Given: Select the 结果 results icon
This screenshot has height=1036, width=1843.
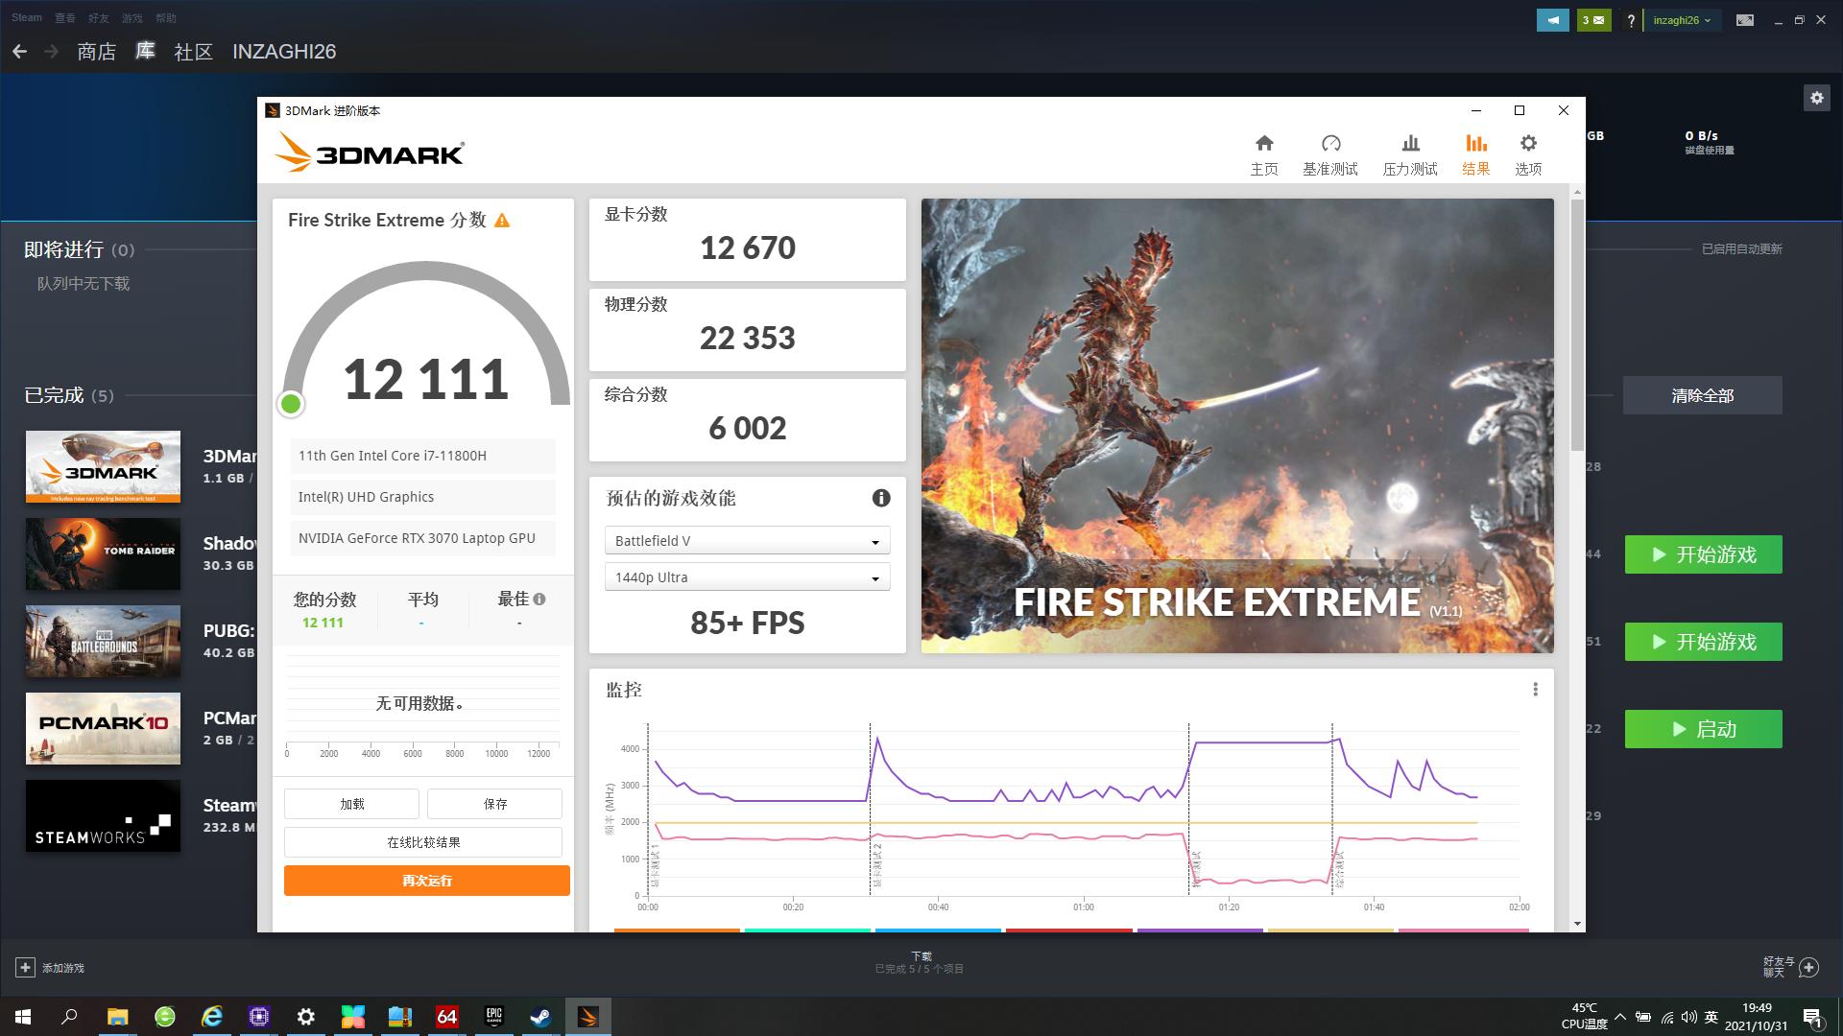Looking at the screenshot, I should [x=1475, y=152].
